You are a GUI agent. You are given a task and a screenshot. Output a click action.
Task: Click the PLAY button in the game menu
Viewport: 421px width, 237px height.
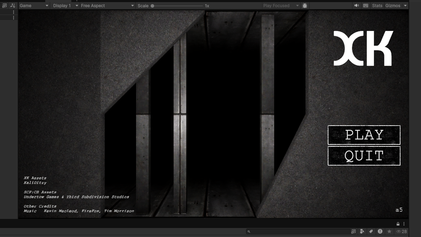(x=364, y=135)
